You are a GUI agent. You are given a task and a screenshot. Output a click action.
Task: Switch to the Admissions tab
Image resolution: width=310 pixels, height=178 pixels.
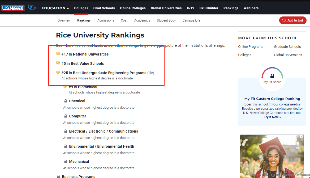tap(106, 20)
